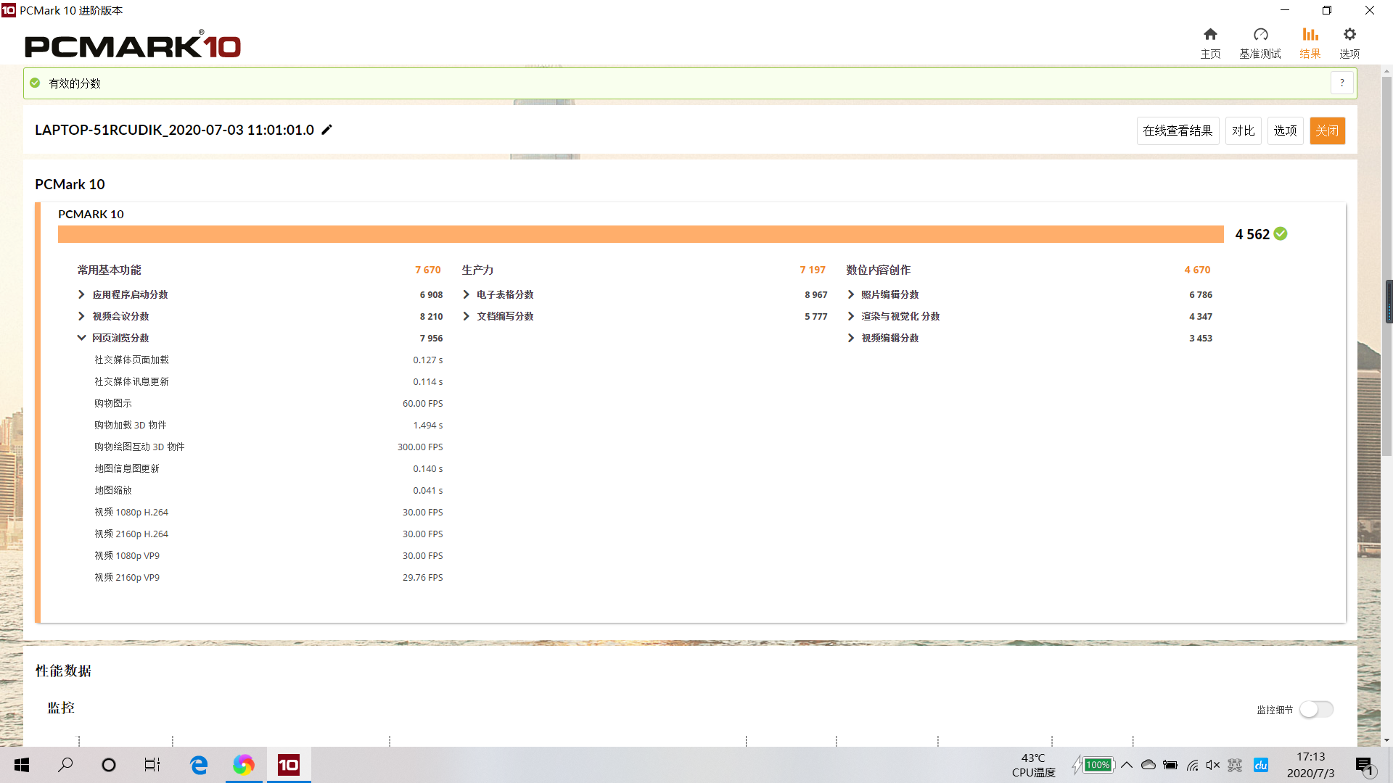1393x783 pixels.
Task: Toggle the 监控细节 switch
Action: [x=1316, y=709]
